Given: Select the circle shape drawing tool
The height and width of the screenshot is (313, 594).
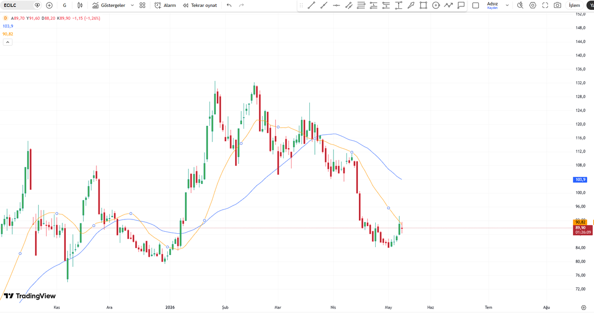Looking at the screenshot, I should [x=436, y=5].
